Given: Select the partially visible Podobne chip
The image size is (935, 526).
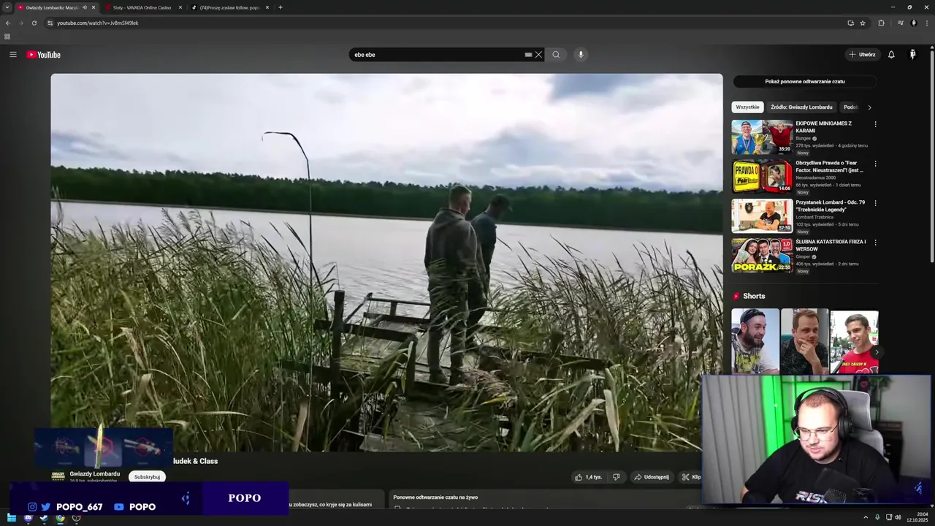Looking at the screenshot, I should tap(851, 107).
